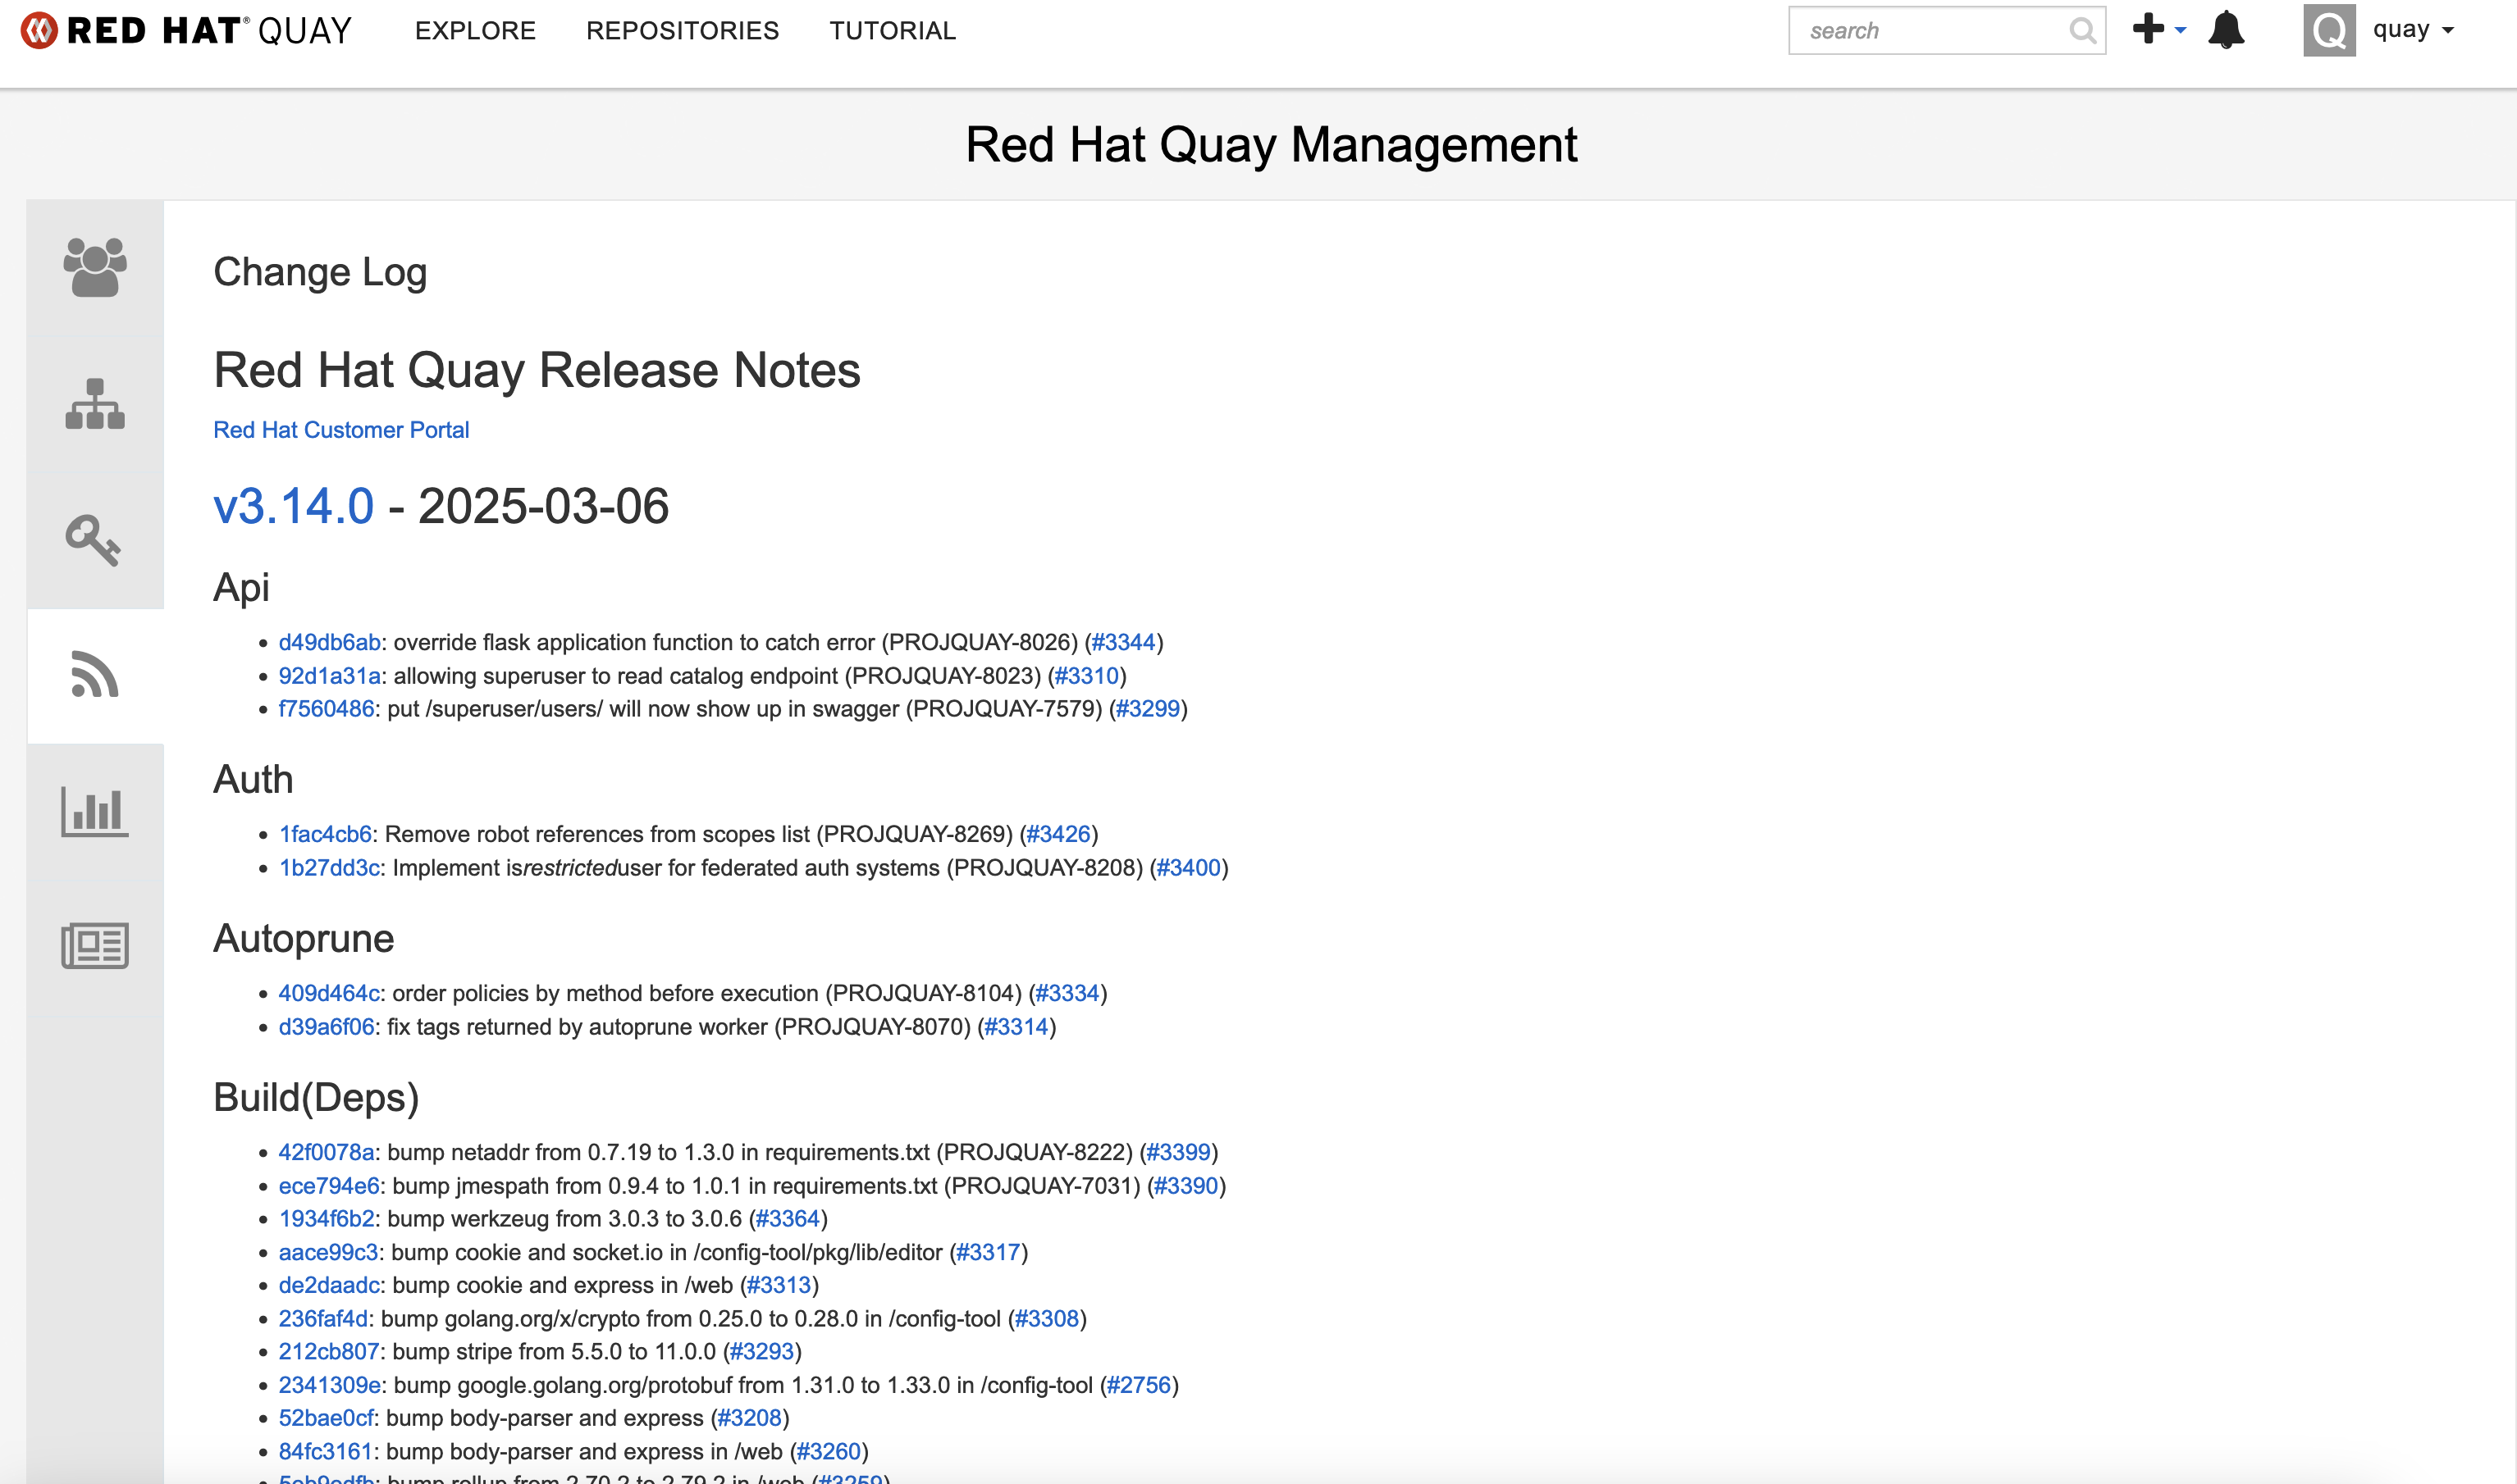This screenshot has height=1484, width=2517.
Task: Open the Users panel (people icon)
Action: [x=95, y=268]
